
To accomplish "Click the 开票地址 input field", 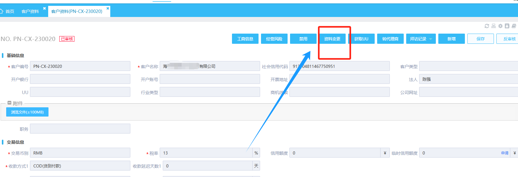I will (339, 79).
